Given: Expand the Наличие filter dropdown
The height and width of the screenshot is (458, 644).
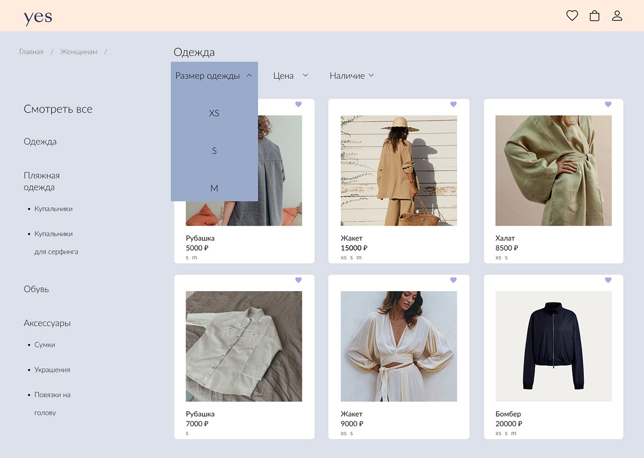Looking at the screenshot, I should (352, 76).
